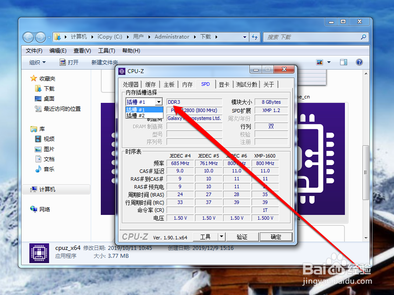
Task: Open the recent pages dropdown next to Forward
Action: click(x=49, y=37)
